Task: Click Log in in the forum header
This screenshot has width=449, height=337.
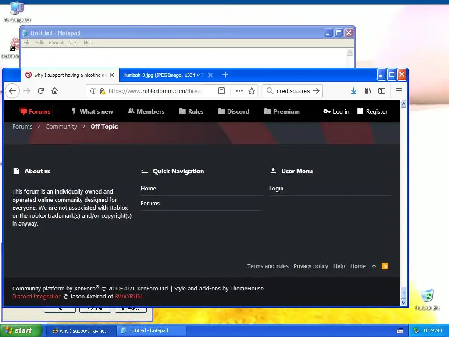Action: (336, 111)
